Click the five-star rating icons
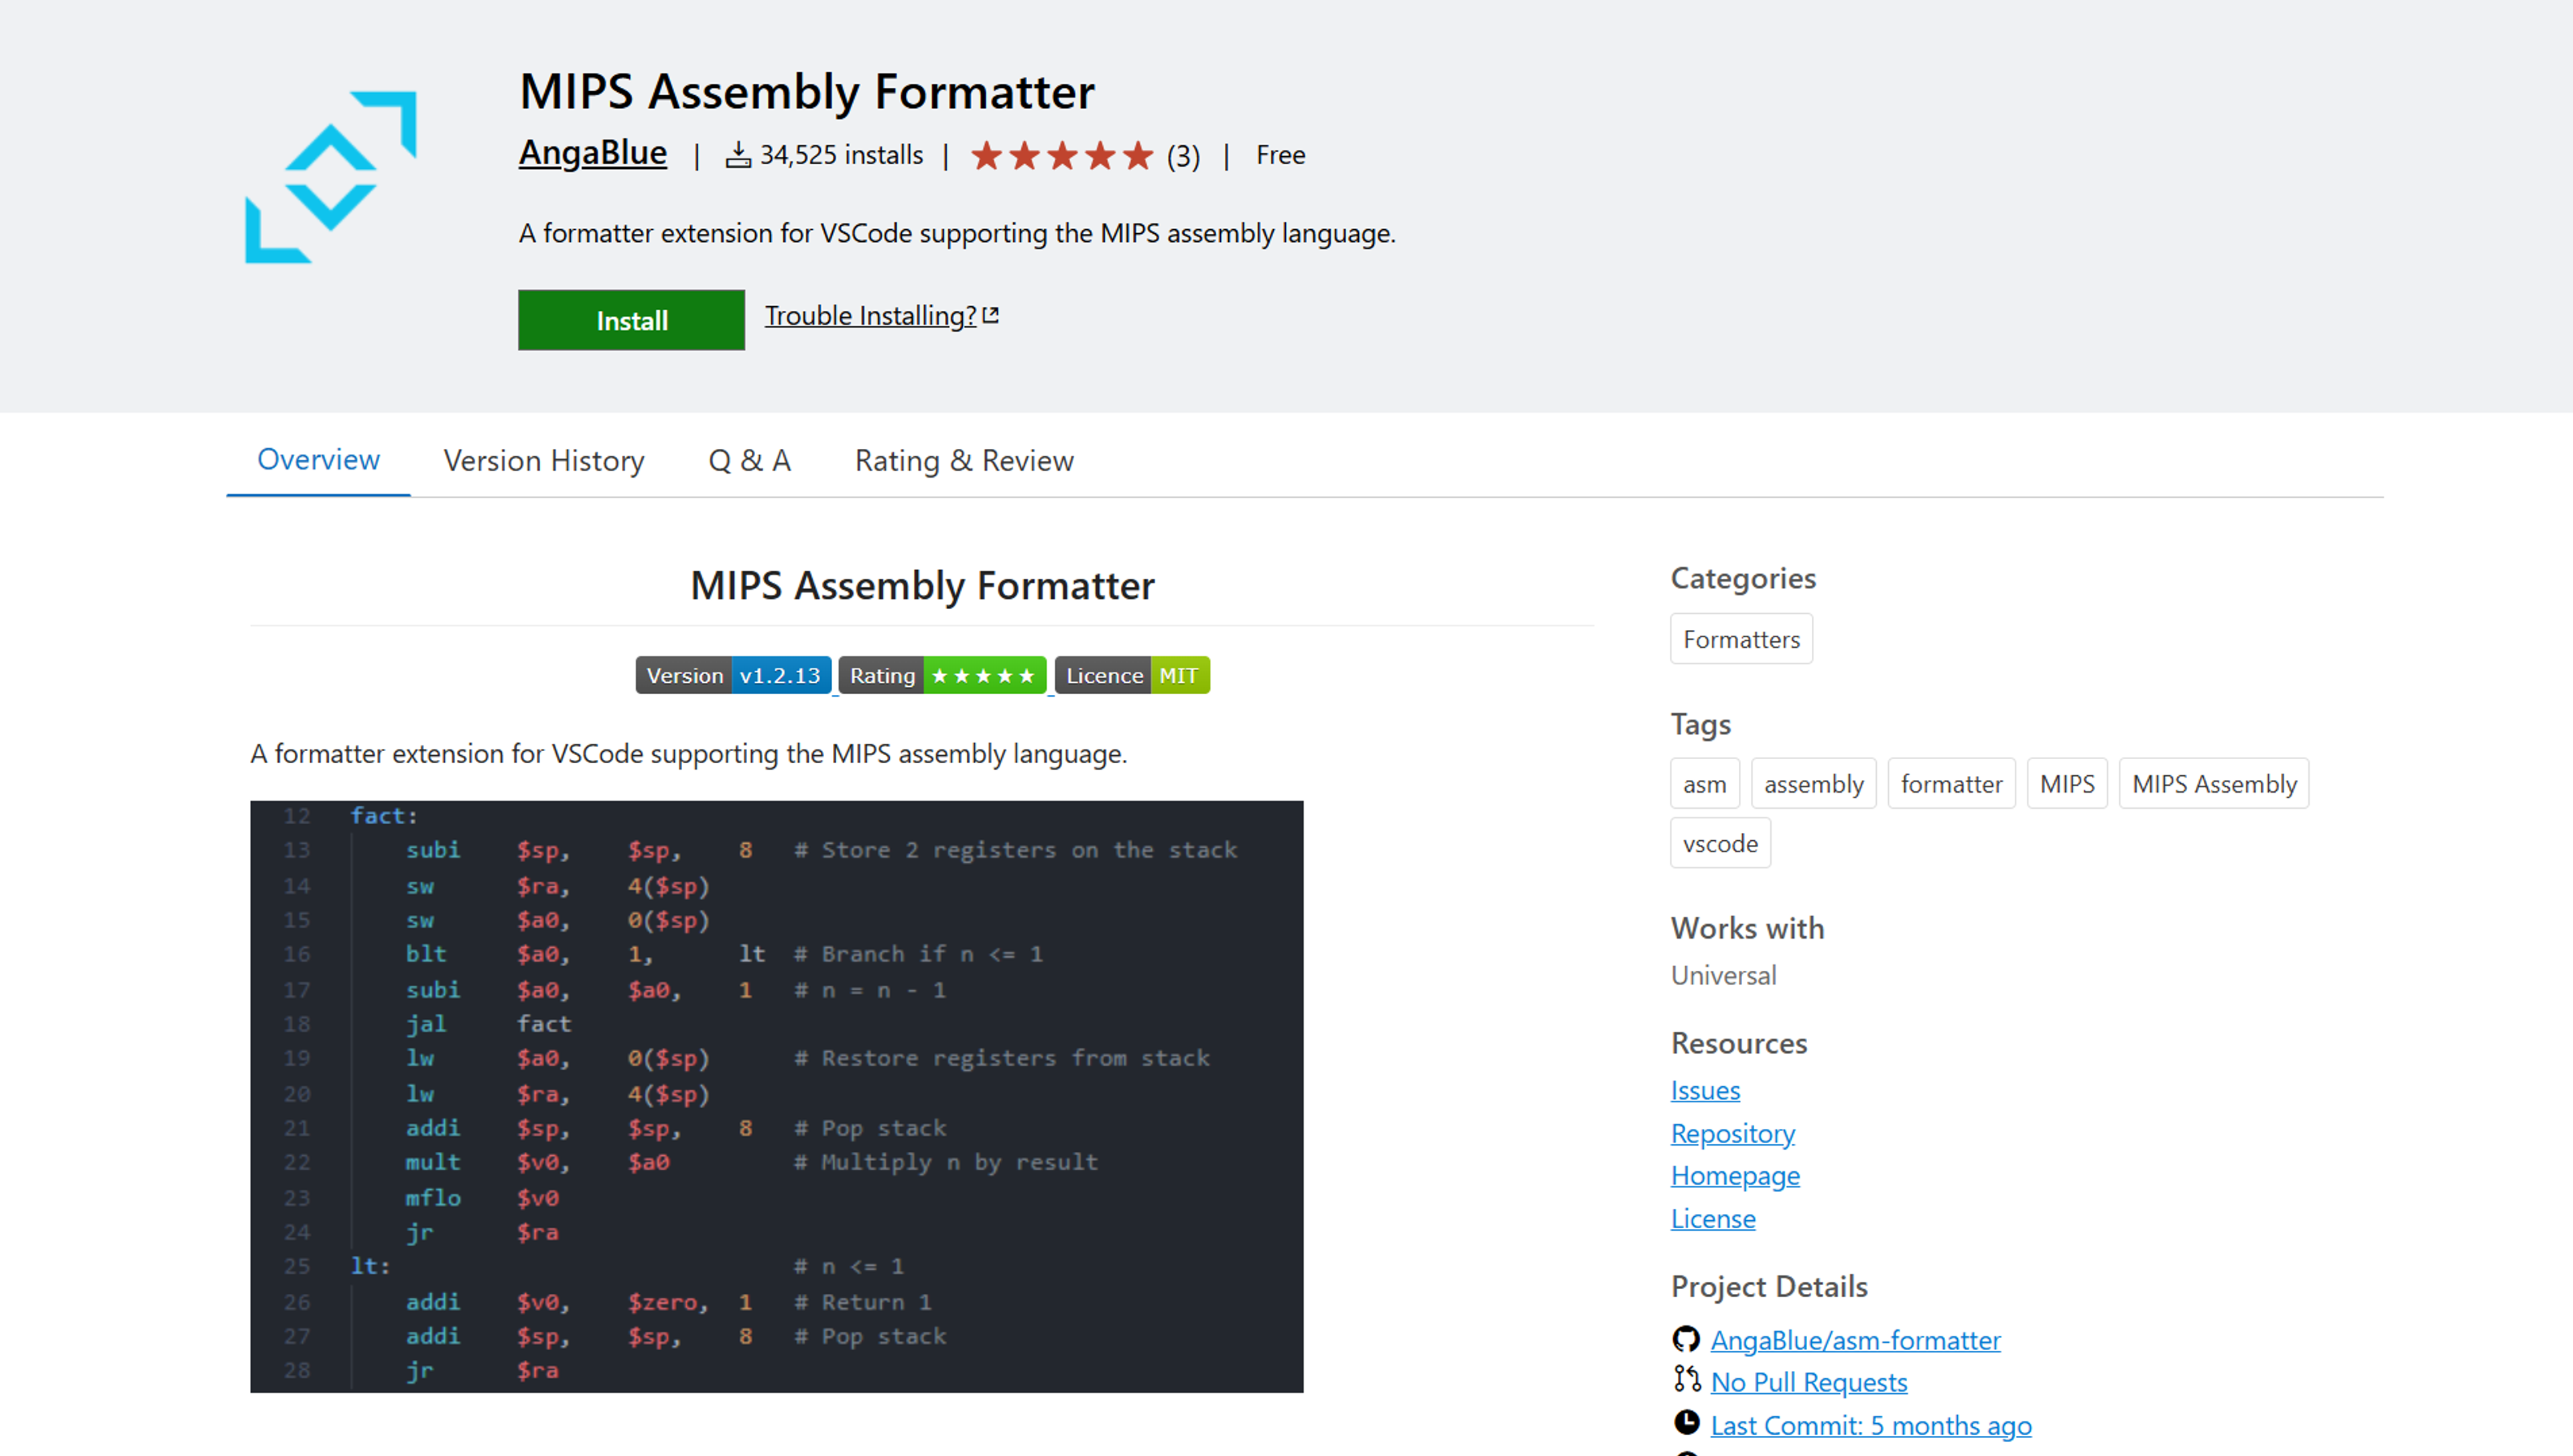 [1062, 156]
